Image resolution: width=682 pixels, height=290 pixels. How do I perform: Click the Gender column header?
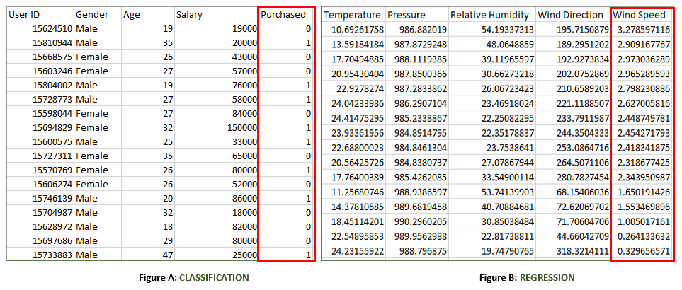coord(98,15)
